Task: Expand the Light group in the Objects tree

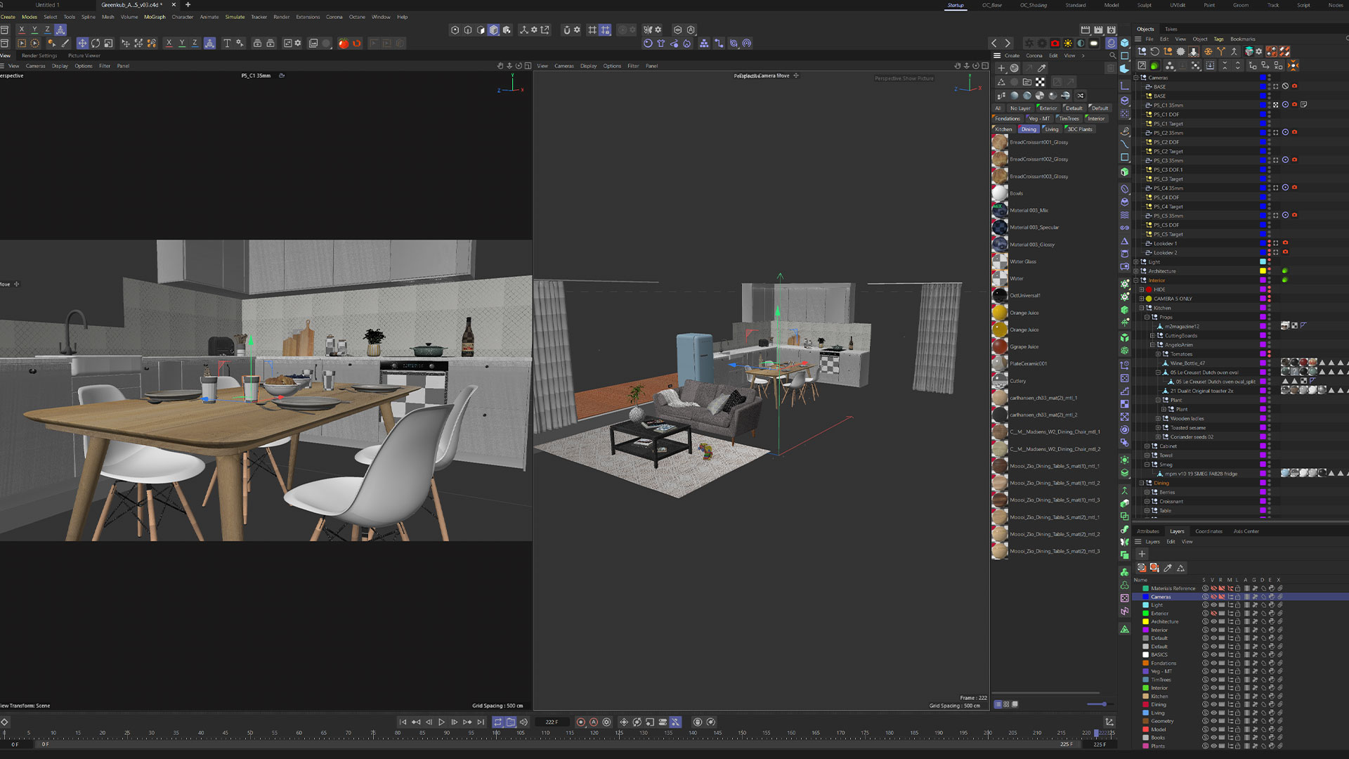Action: pos(1136,262)
